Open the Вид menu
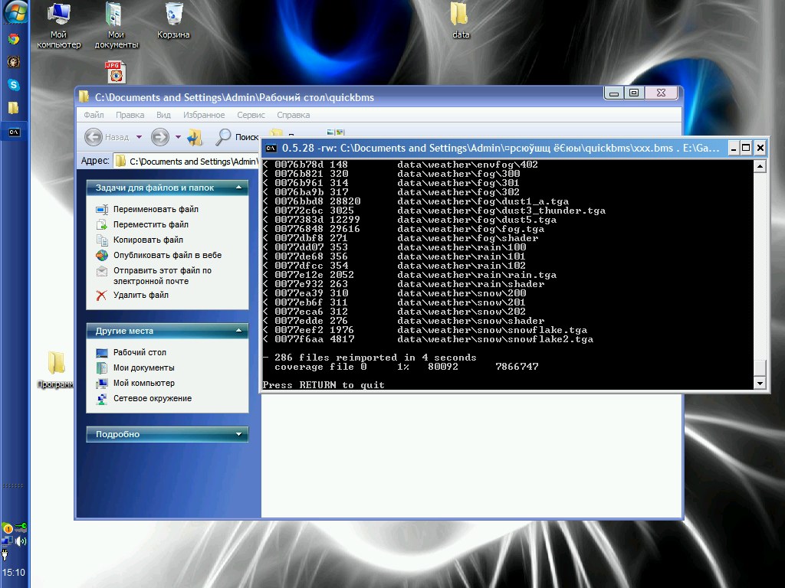This screenshot has height=588, width=785. tap(163, 115)
